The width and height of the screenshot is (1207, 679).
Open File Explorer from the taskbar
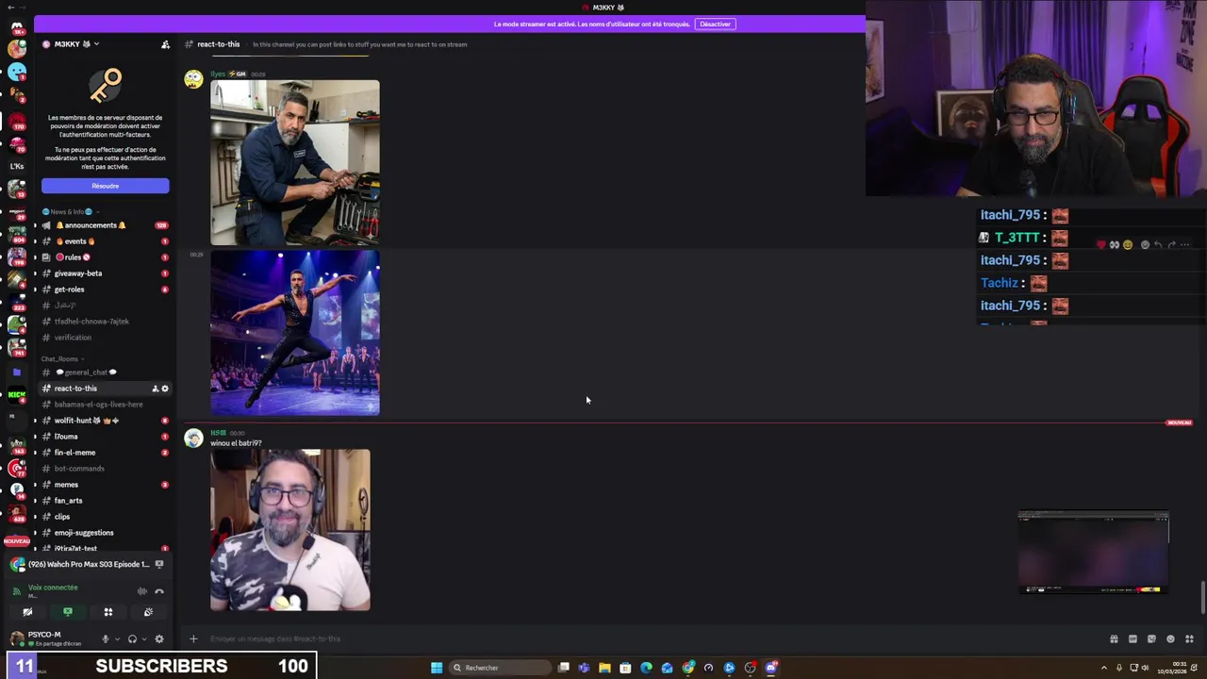click(x=604, y=668)
